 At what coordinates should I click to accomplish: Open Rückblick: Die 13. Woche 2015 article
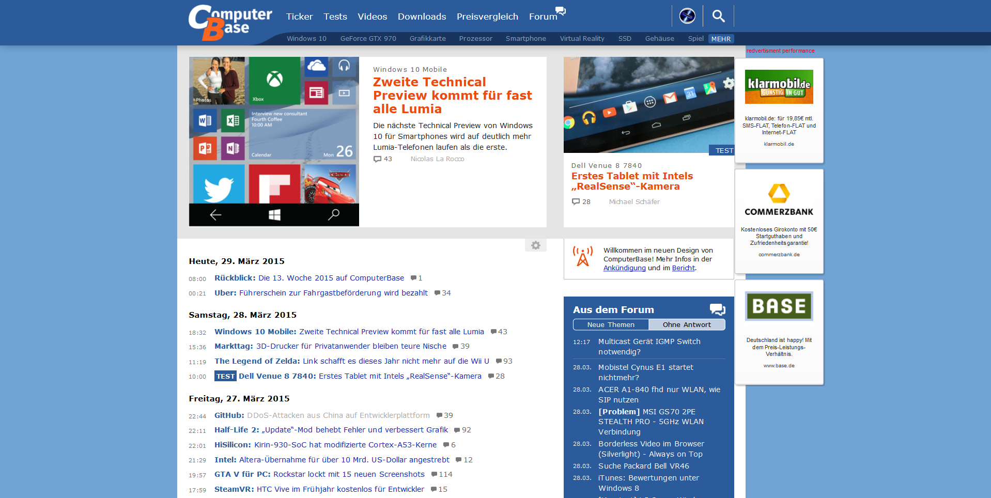tap(309, 278)
